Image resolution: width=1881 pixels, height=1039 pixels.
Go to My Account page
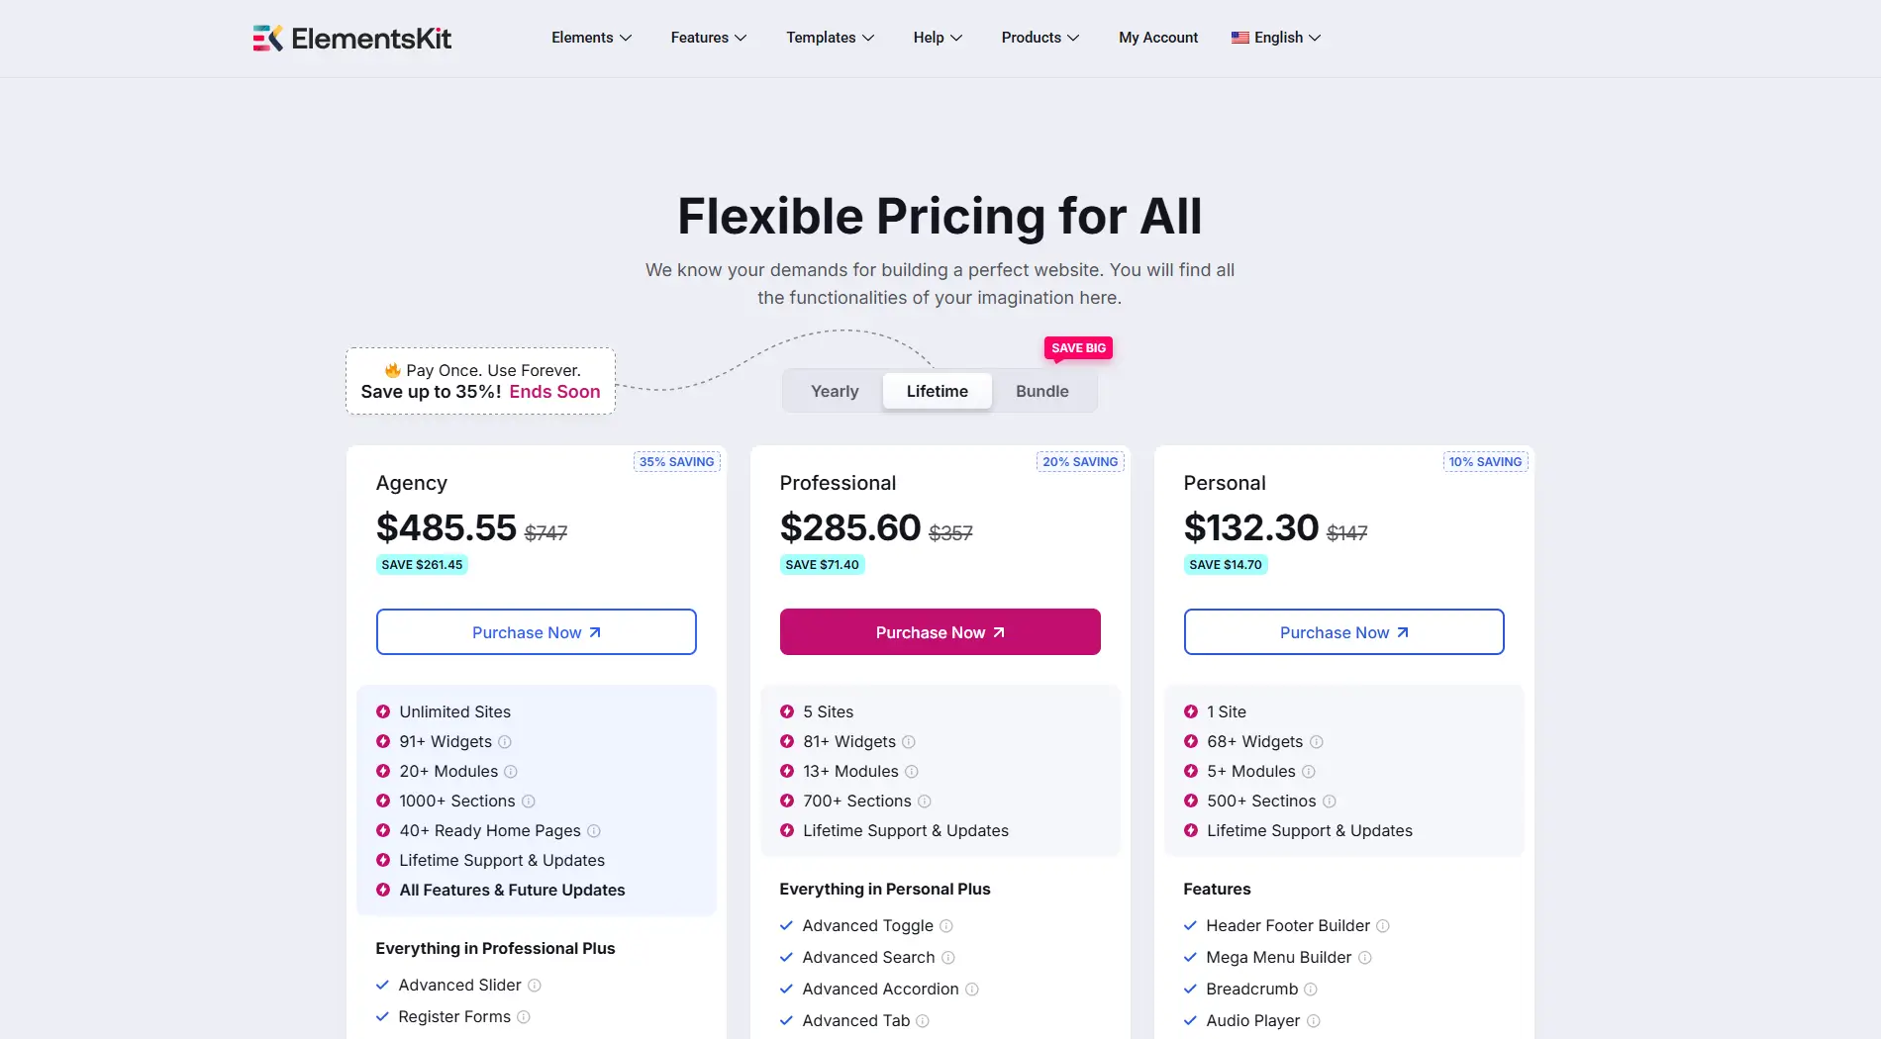1158,38
